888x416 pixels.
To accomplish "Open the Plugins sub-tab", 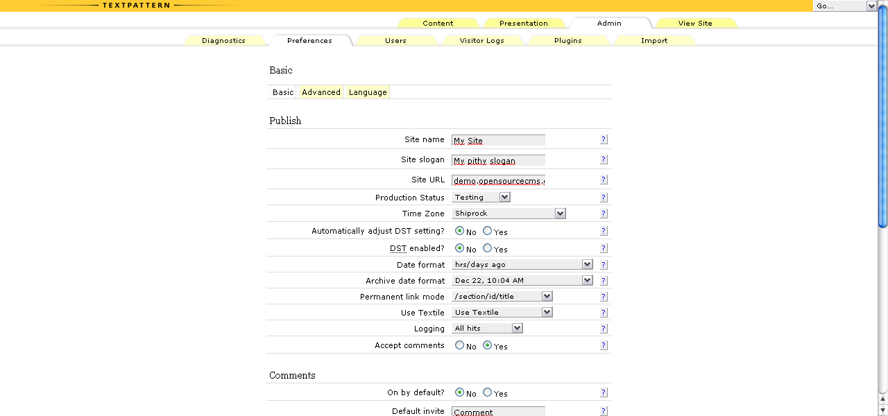I will pyautogui.click(x=567, y=40).
